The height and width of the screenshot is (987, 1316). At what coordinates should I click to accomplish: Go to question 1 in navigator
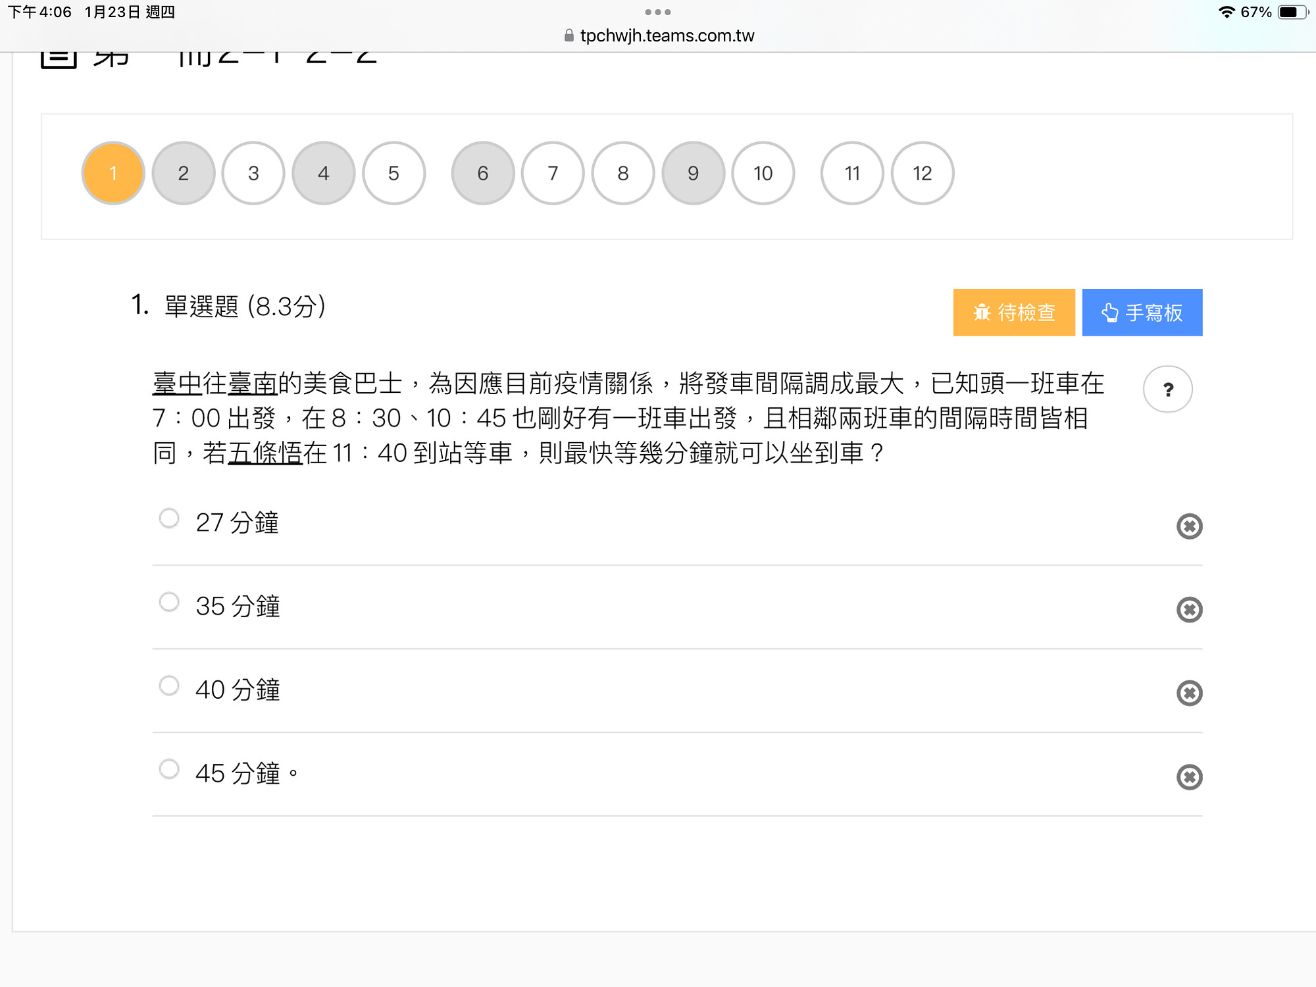(x=113, y=173)
